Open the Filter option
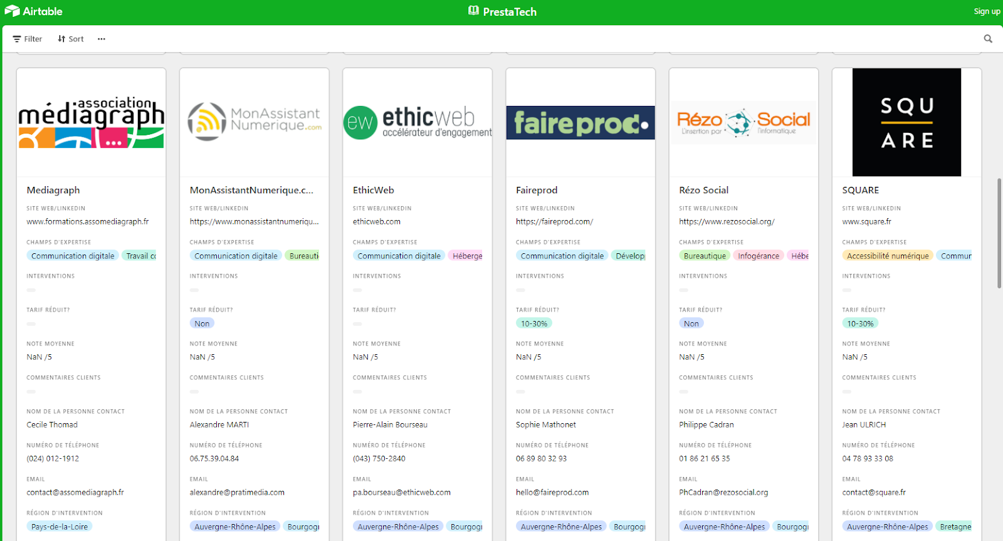This screenshot has height=541, width=1003. point(28,39)
